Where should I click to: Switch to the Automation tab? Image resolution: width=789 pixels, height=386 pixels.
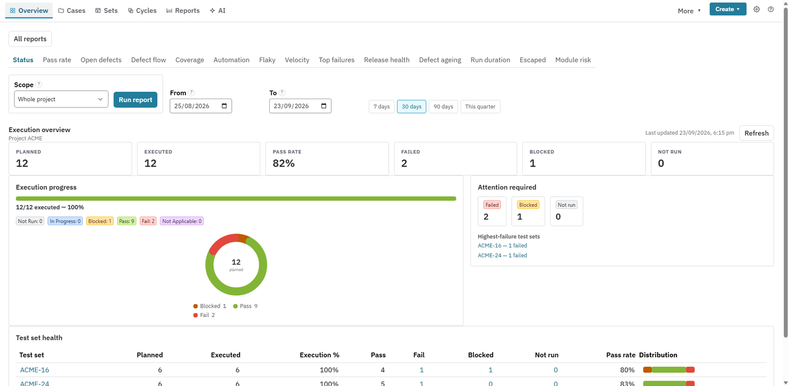coord(231,60)
